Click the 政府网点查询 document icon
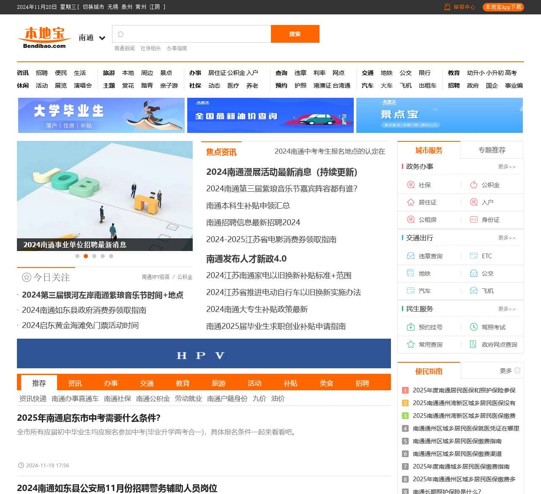The width and height of the screenshot is (541, 494). (474, 345)
